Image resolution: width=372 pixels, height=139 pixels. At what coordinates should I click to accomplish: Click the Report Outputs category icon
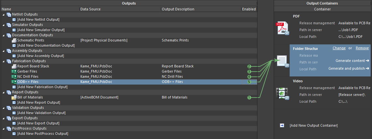[x=9, y=92]
